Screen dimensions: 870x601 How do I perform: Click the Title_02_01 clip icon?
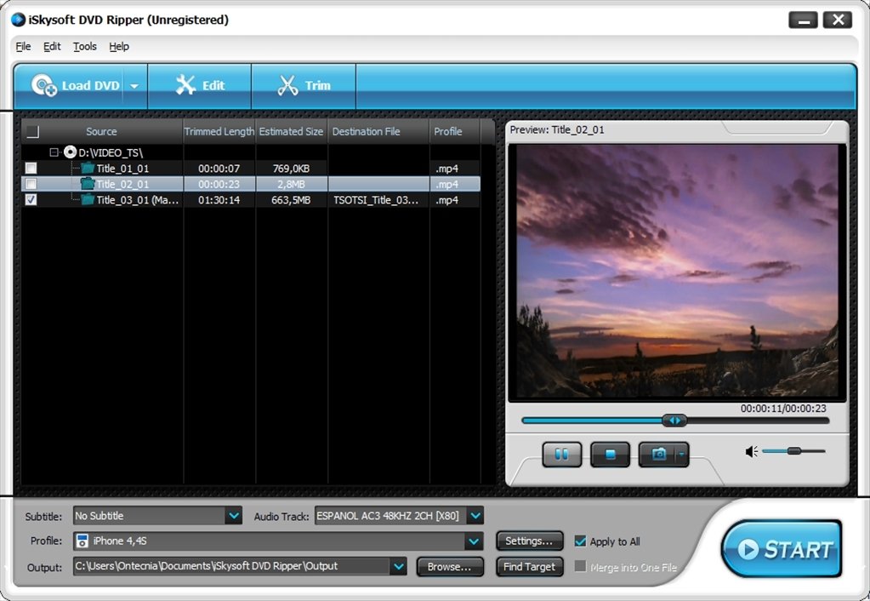(x=88, y=184)
